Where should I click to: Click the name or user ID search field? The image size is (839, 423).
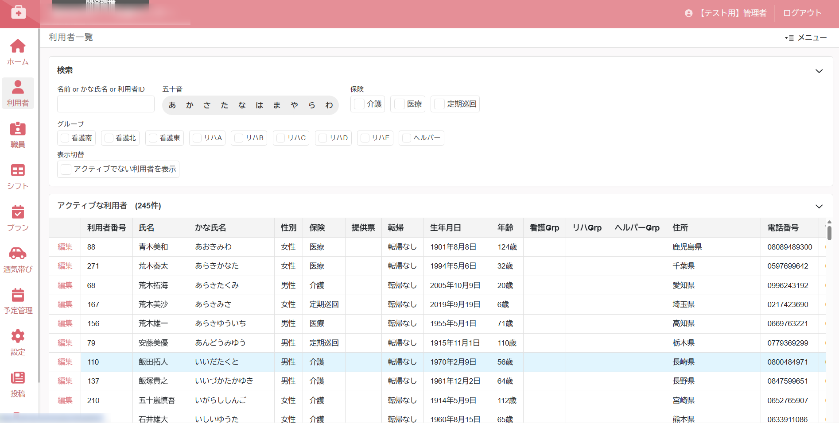106,104
